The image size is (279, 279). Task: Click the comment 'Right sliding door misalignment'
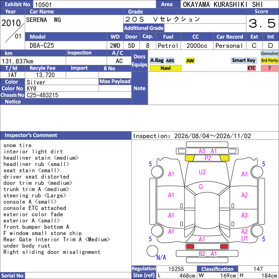click(x=52, y=252)
